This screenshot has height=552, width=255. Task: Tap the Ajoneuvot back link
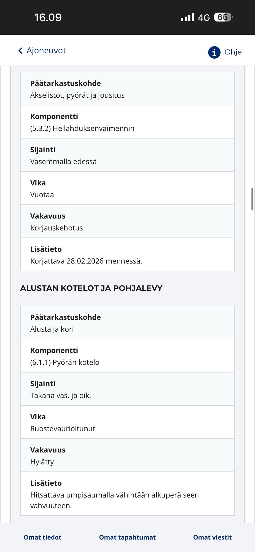tap(46, 50)
